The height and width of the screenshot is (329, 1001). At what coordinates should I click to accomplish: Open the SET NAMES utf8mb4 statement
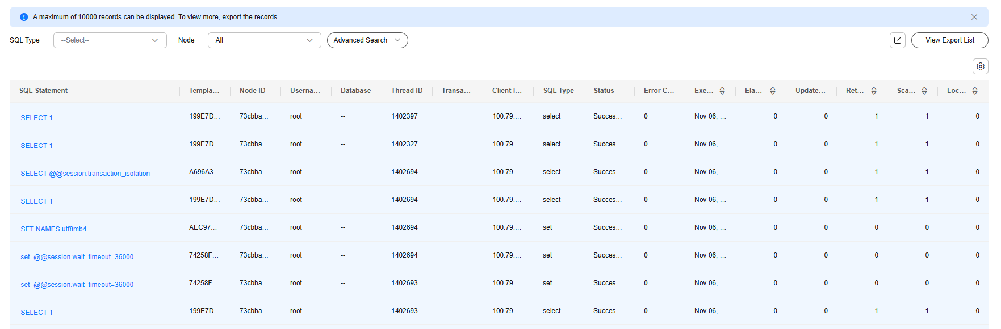(x=53, y=229)
